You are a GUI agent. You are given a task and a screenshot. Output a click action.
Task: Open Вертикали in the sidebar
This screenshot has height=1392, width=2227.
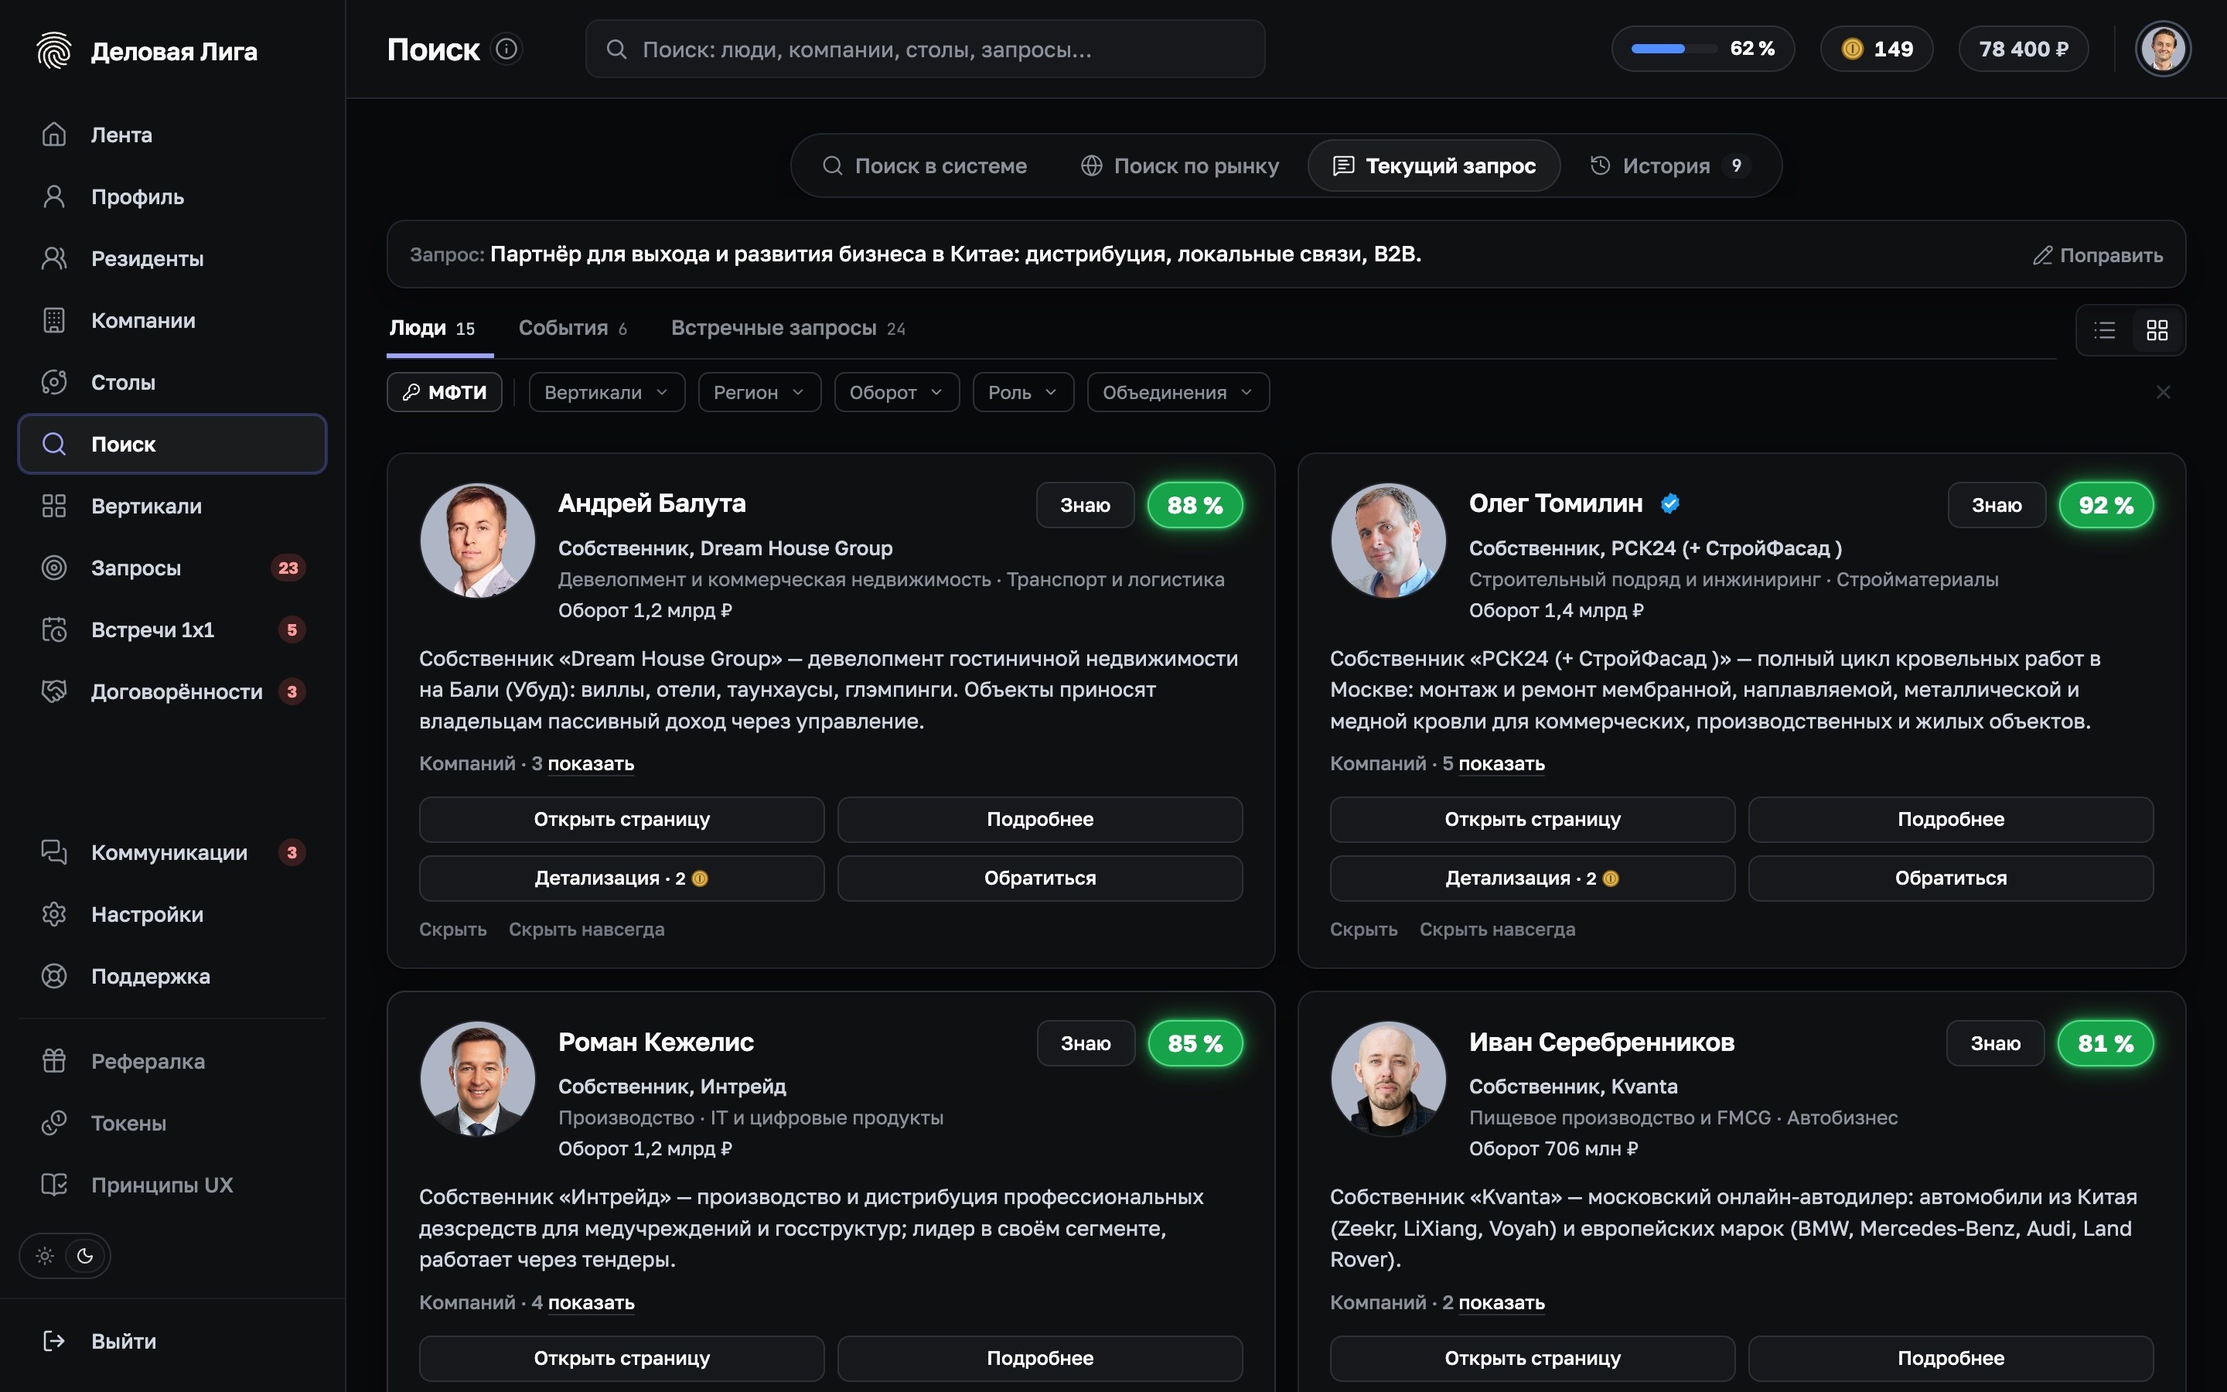click(172, 507)
